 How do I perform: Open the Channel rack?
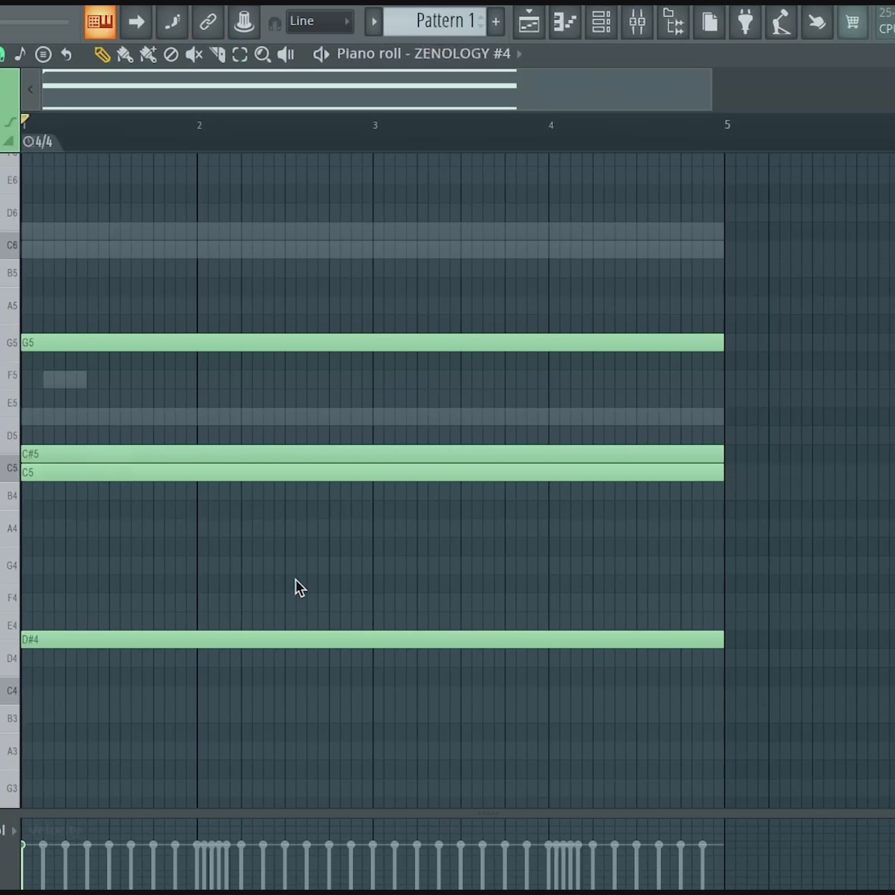[601, 21]
